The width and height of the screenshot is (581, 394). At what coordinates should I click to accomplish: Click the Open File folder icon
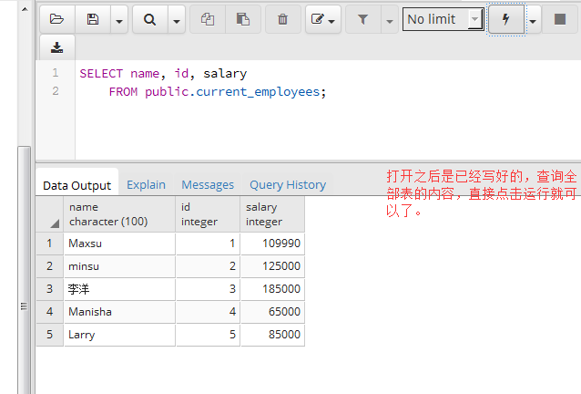57,19
